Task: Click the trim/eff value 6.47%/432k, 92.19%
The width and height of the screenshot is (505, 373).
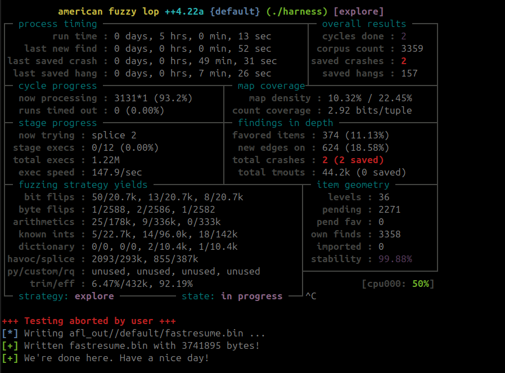Action: 142,284
